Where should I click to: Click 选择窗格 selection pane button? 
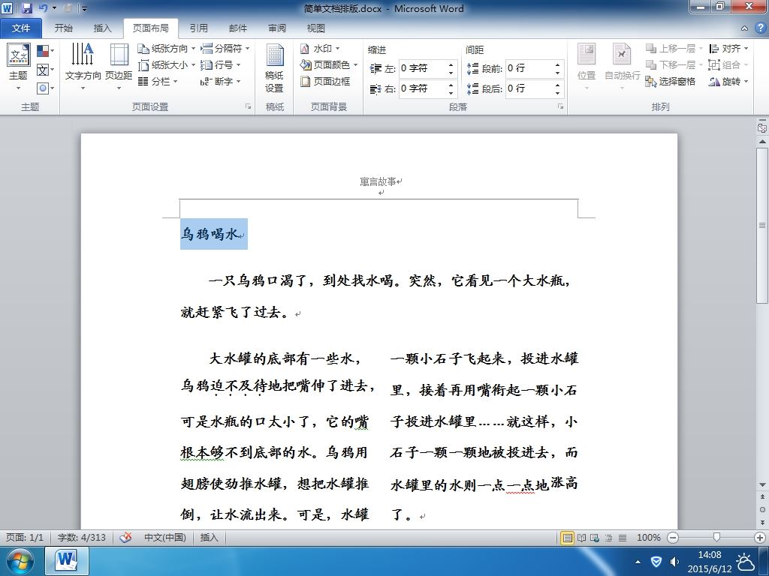(x=671, y=81)
